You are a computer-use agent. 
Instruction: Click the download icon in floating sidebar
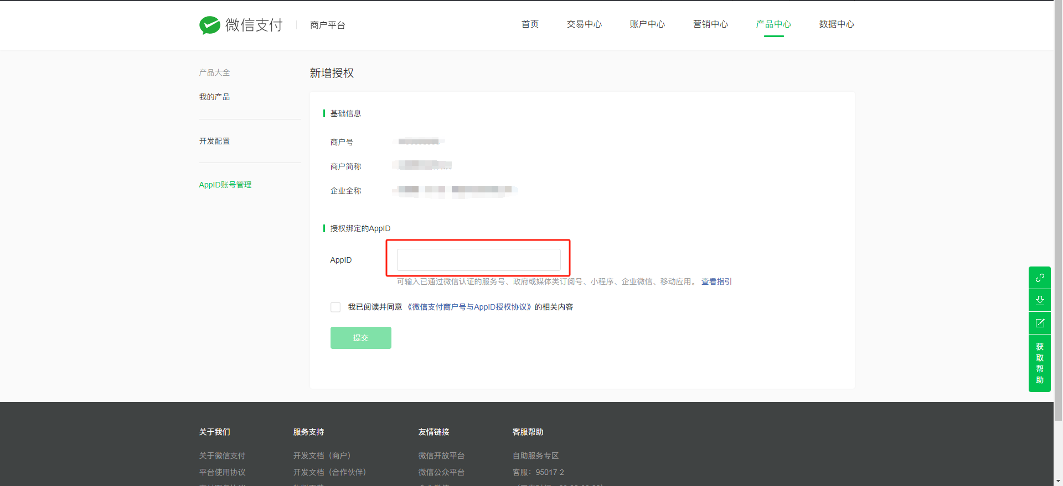[1039, 300]
